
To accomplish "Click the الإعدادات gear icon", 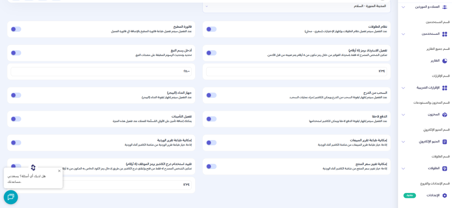I will point(444,195).
